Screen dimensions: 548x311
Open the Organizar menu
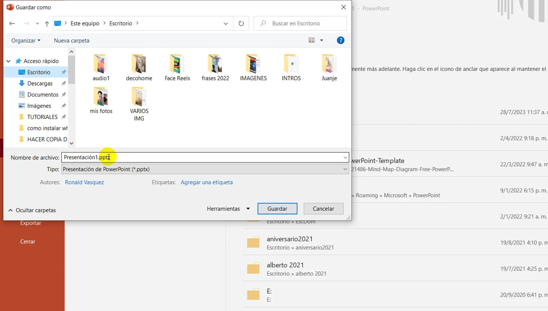(26, 41)
